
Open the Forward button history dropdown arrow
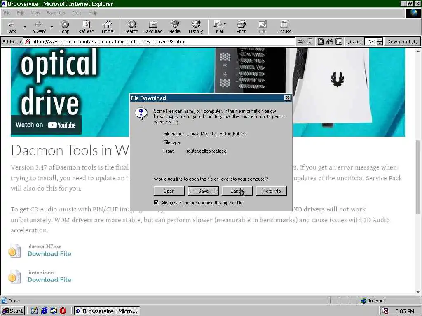(x=52, y=27)
